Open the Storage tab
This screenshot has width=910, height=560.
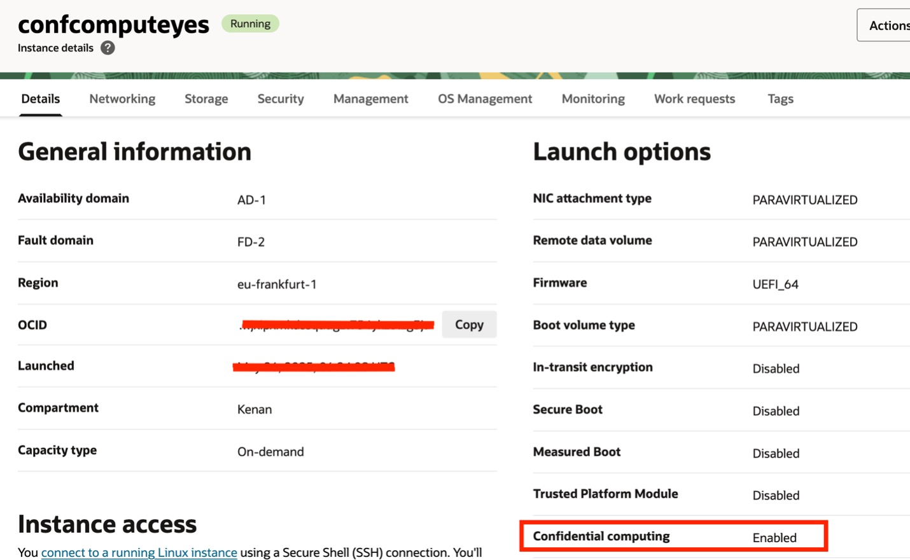[x=206, y=99]
